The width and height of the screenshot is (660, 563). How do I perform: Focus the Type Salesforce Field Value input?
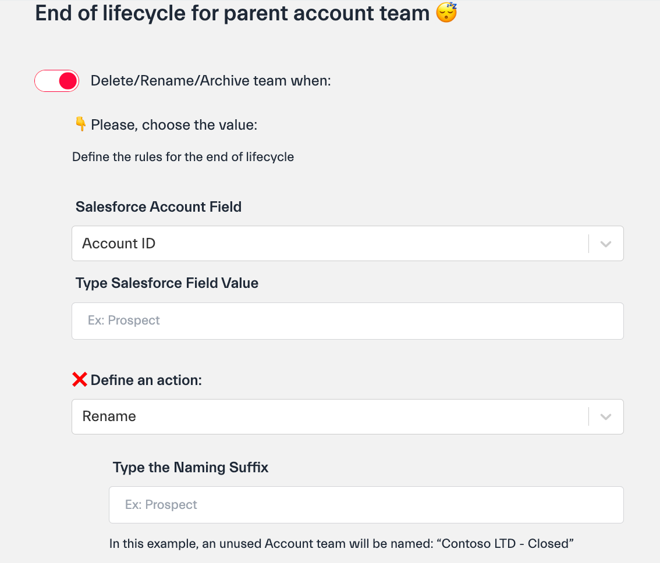coord(347,320)
